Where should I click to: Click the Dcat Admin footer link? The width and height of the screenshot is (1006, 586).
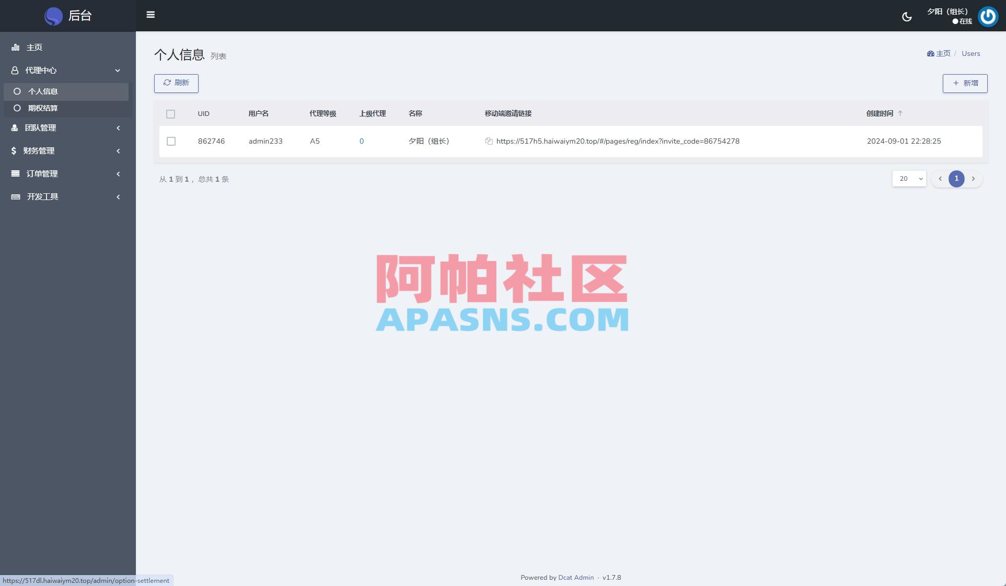coord(575,577)
